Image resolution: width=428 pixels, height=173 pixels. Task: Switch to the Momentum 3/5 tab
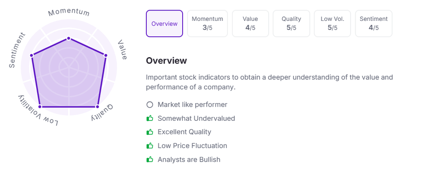pyautogui.click(x=207, y=24)
